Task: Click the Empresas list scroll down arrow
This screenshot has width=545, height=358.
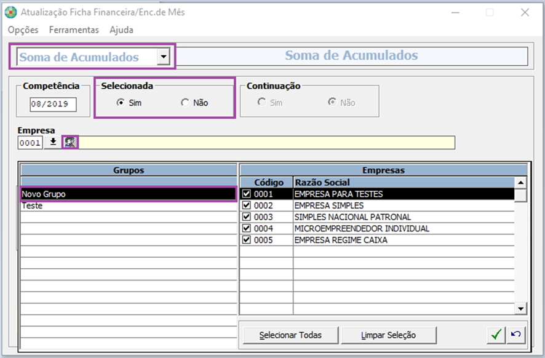Action: (520, 308)
